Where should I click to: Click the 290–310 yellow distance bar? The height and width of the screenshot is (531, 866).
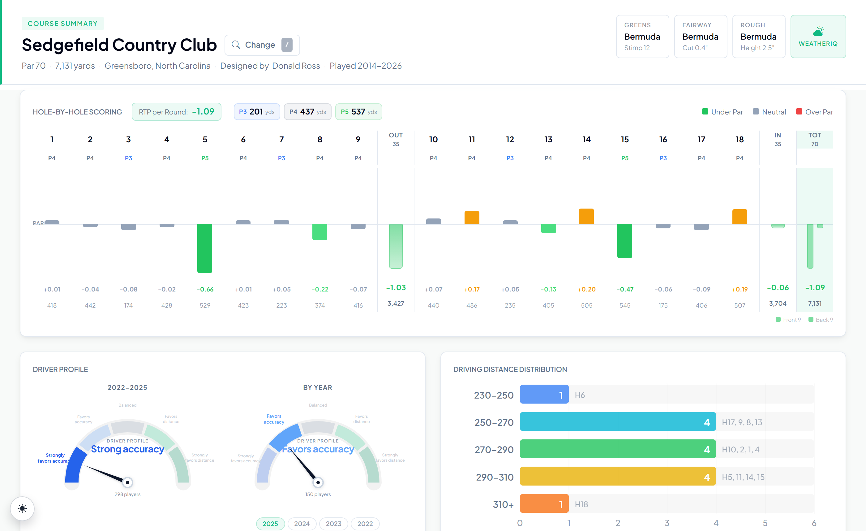pyautogui.click(x=618, y=477)
